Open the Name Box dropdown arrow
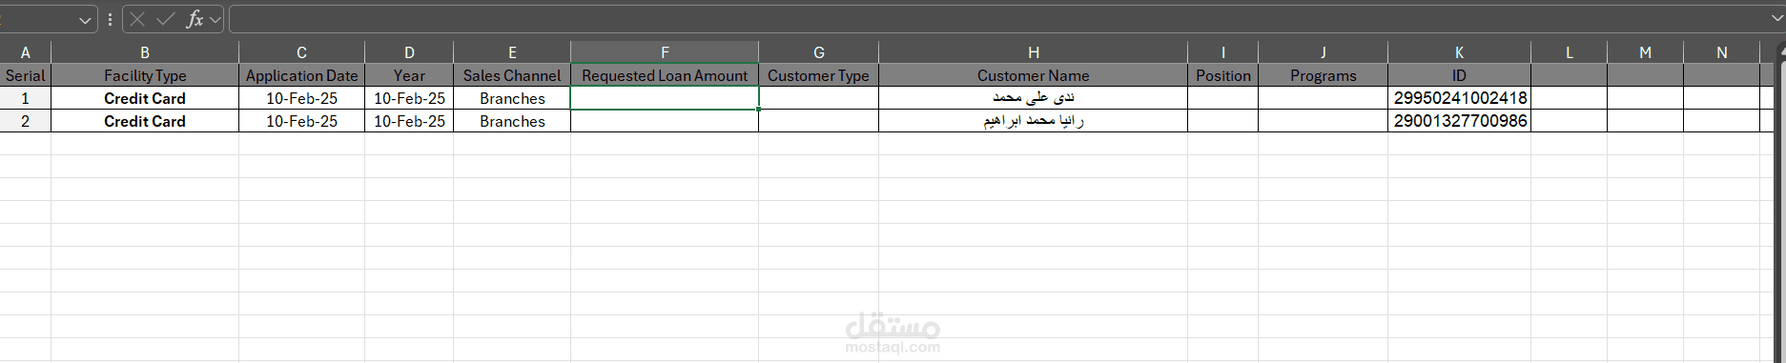The width and height of the screenshot is (1786, 363). (x=86, y=19)
